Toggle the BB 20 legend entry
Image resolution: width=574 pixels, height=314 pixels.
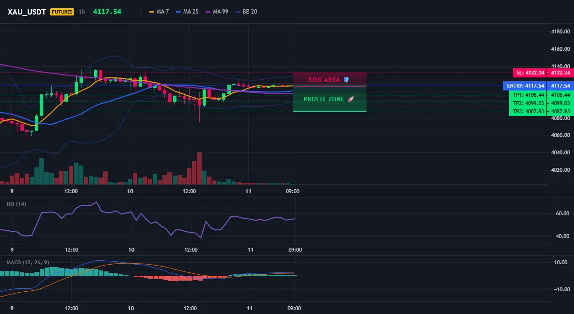(x=246, y=12)
